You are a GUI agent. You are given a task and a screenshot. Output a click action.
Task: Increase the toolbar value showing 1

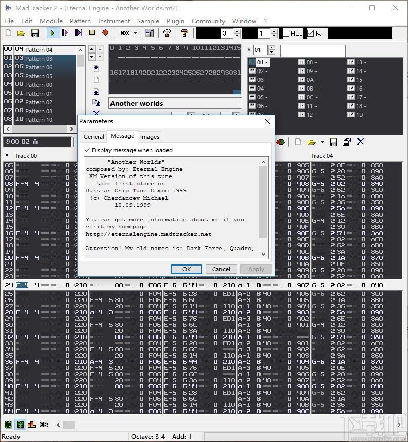[x=274, y=31]
